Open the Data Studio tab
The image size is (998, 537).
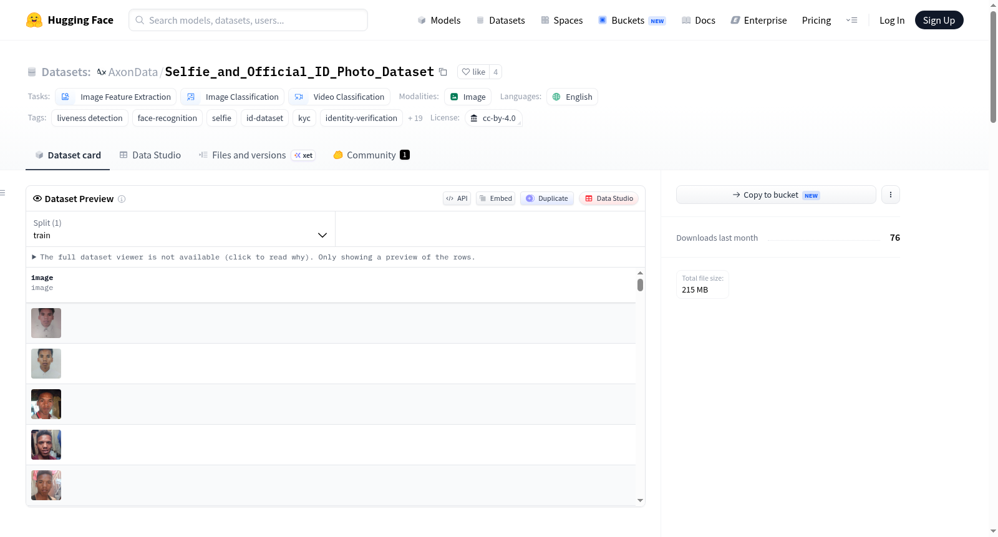[150, 155]
